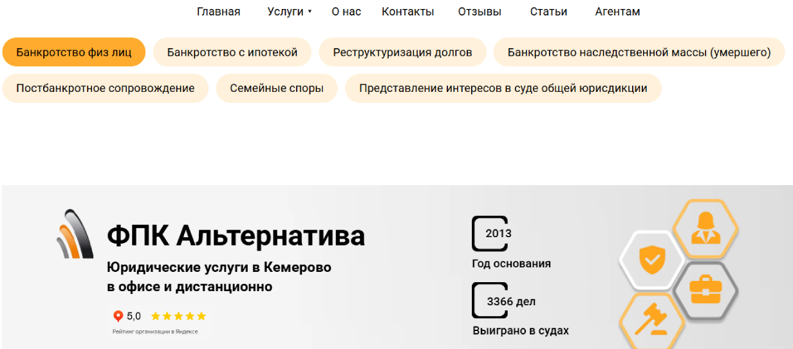Click the Год основания label
793x349 pixels.
(512, 264)
